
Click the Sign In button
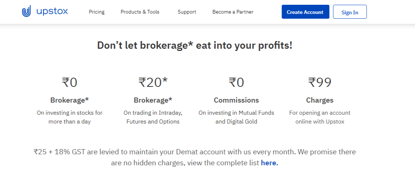[350, 12]
